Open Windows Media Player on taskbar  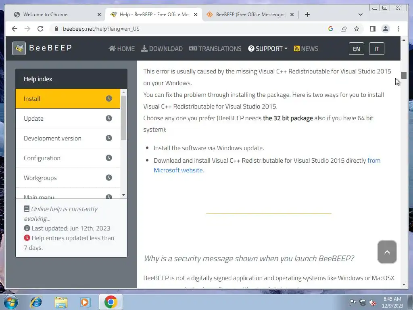click(x=85, y=302)
